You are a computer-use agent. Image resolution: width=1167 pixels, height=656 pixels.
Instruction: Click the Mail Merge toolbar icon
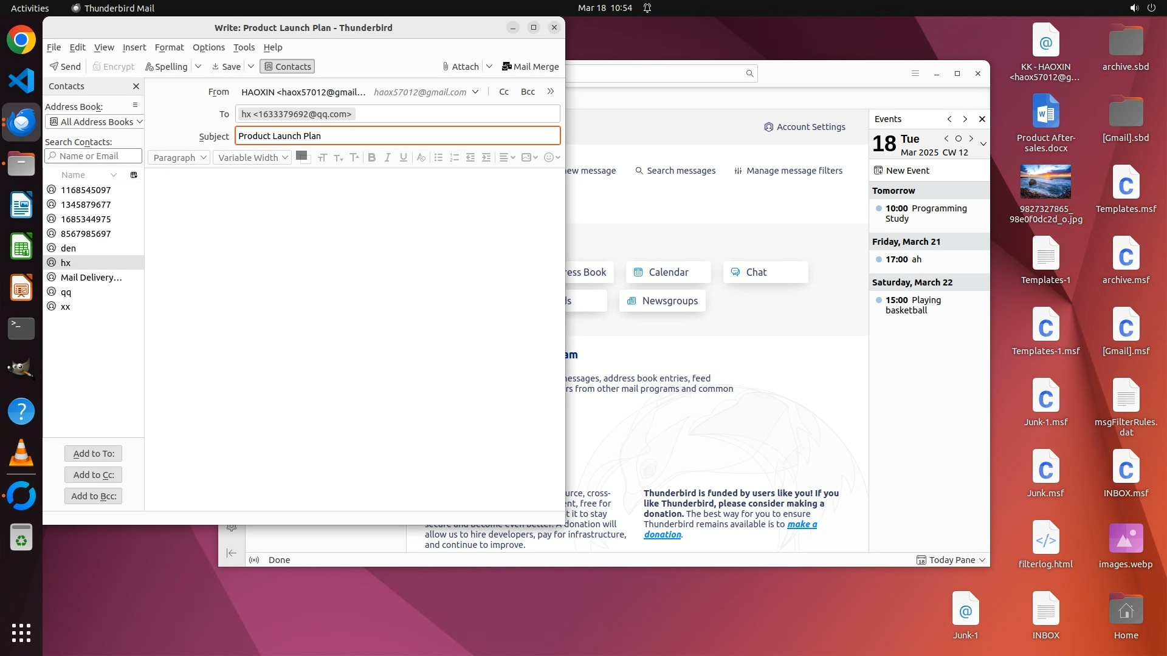(x=506, y=66)
